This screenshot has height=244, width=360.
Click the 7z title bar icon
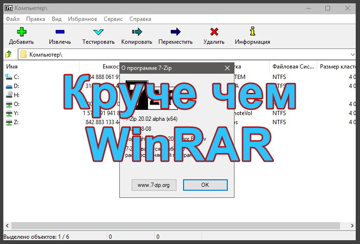(9, 8)
